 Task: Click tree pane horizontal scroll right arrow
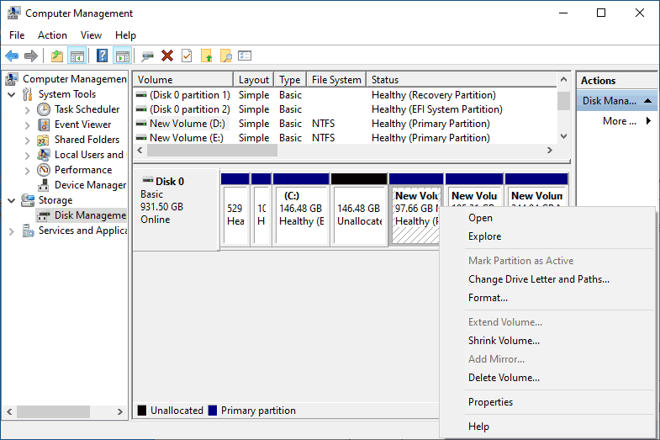click(120, 411)
